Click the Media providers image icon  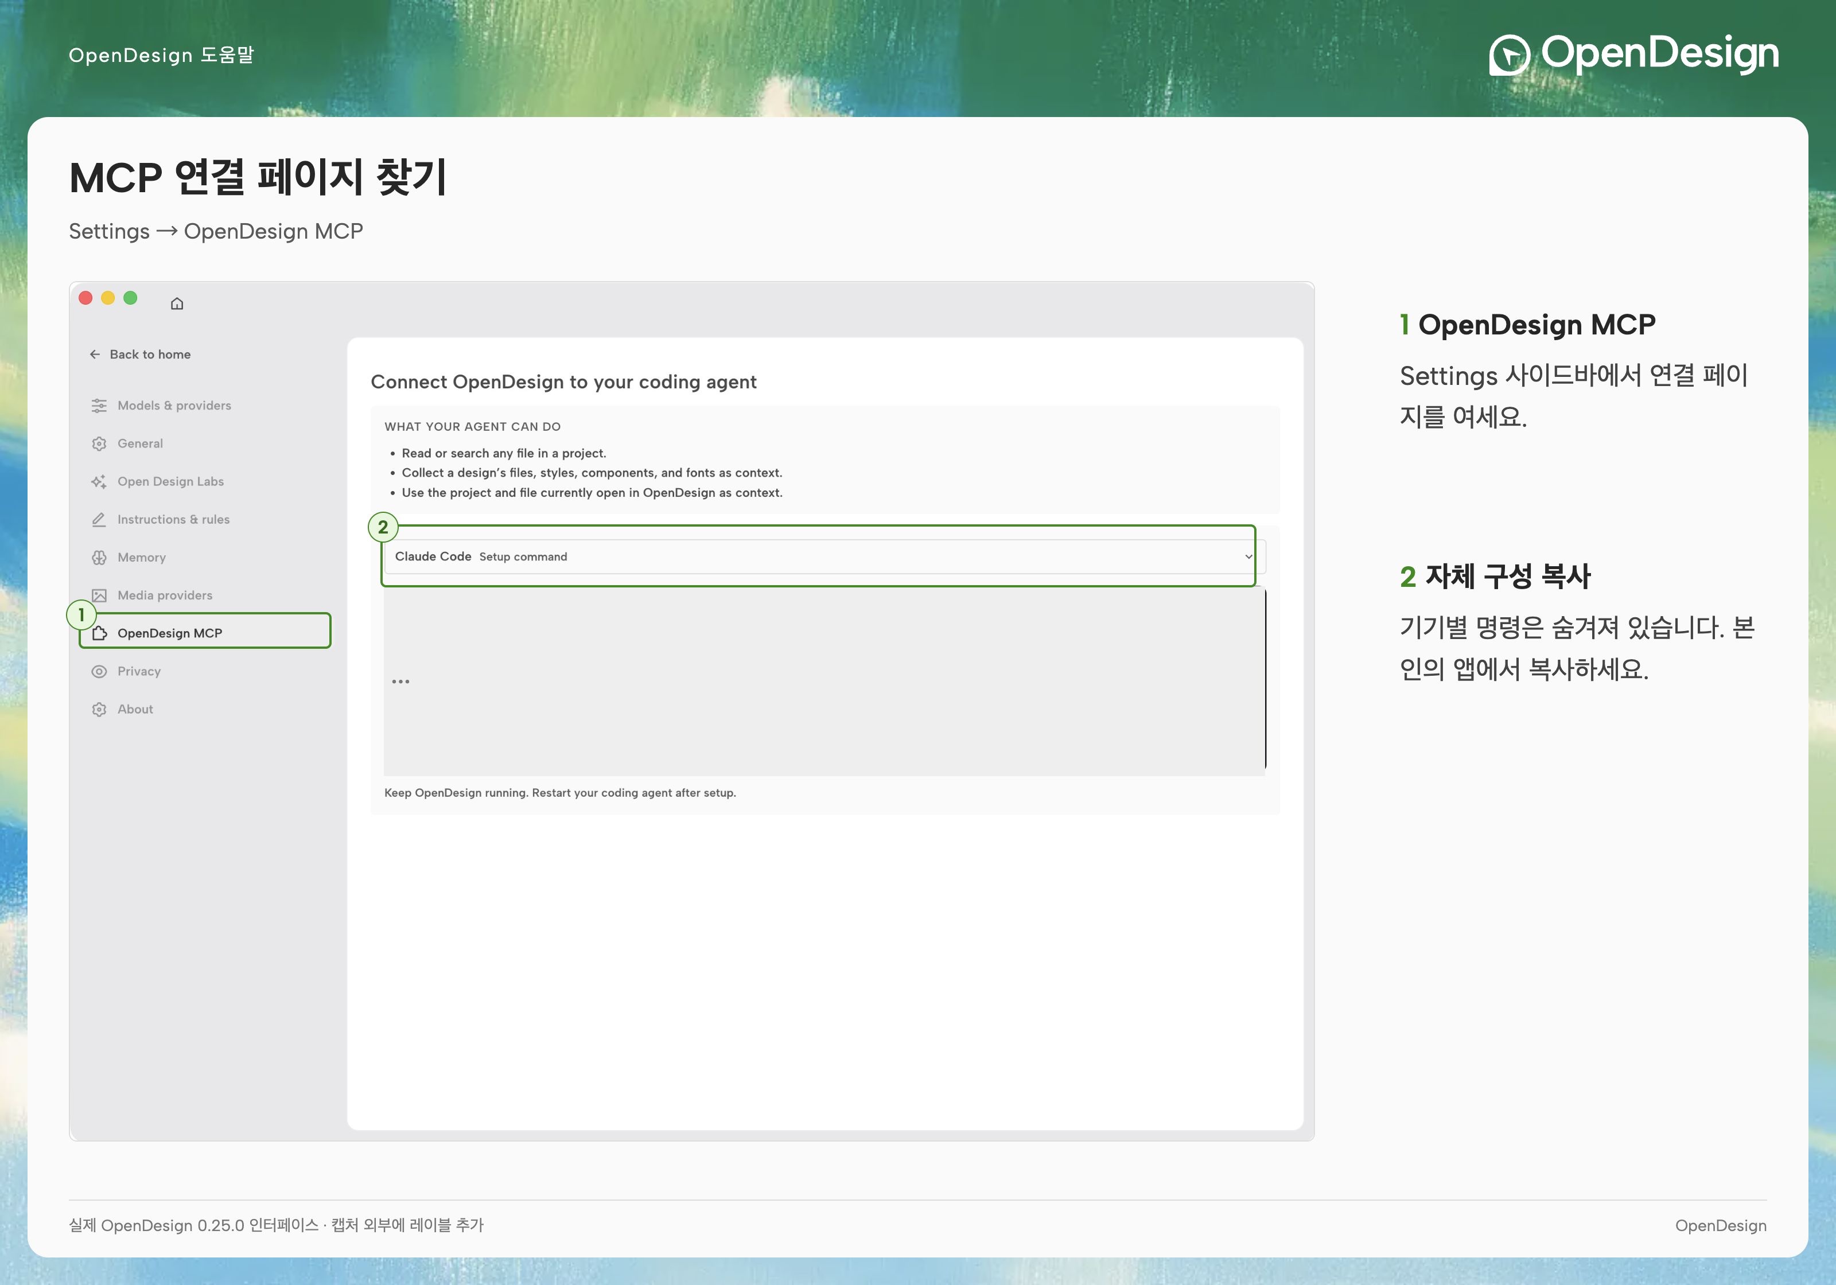pyautogui.click(x=99, y=595)
